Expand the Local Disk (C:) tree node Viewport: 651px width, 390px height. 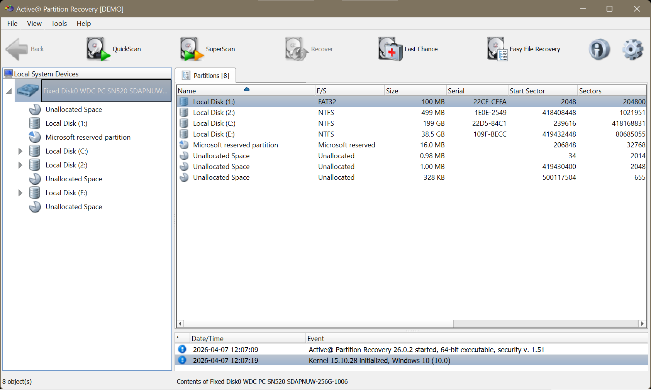(20, 151)
